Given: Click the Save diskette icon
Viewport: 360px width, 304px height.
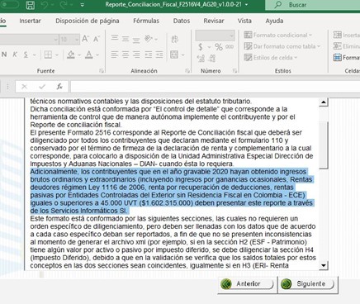Looking at the screenshot, I should tap(31, 5).
